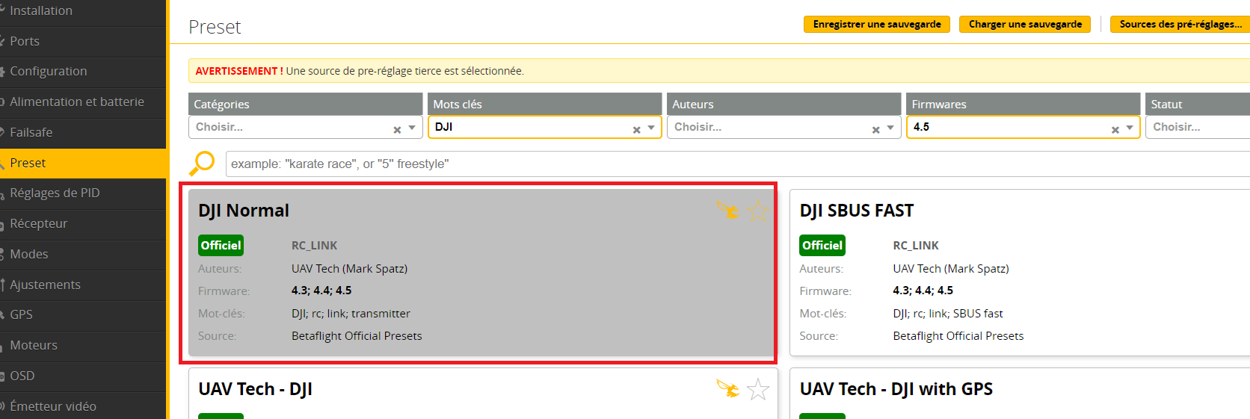Open the Firmwares dropdown arrow
This screenshot has width=1250, height=419.
1130,128
